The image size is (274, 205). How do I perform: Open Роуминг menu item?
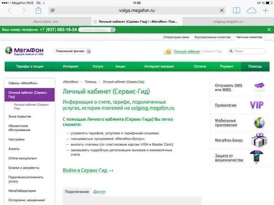coord(227,67)
